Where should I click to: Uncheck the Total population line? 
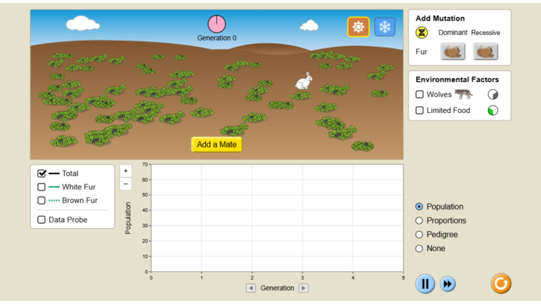(x=41, y=173)
